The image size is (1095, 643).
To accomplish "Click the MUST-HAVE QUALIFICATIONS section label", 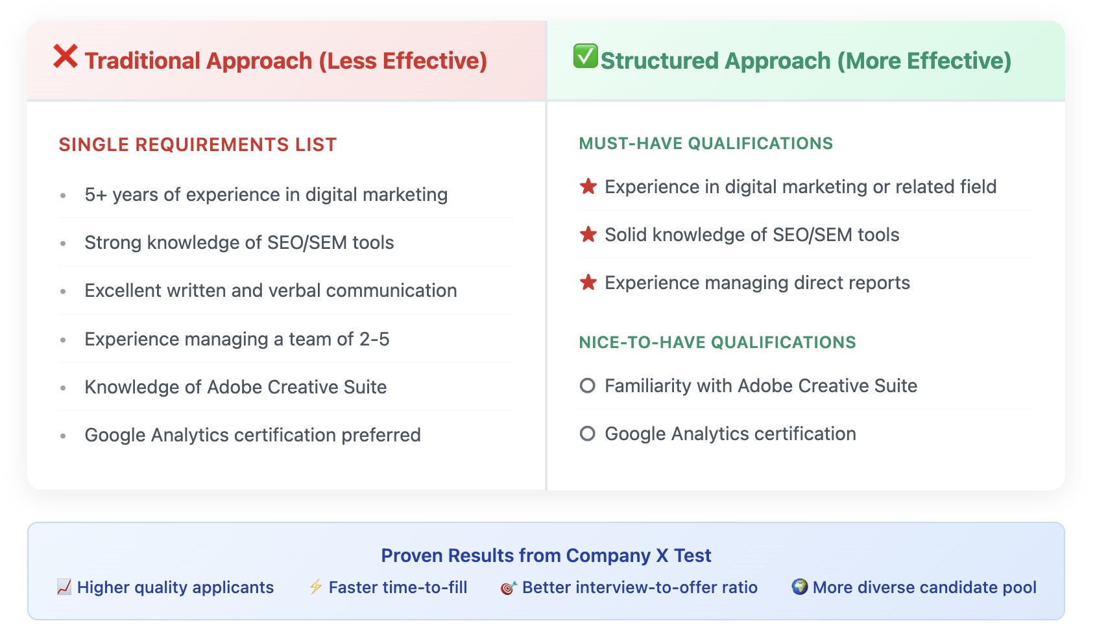I will click(x=706, y=143).
